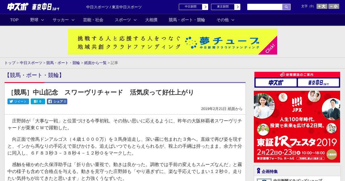Viewport: 345px width, 181px height.
Task: Go to トップ breadcrumb link
Action: click(10, 63)
